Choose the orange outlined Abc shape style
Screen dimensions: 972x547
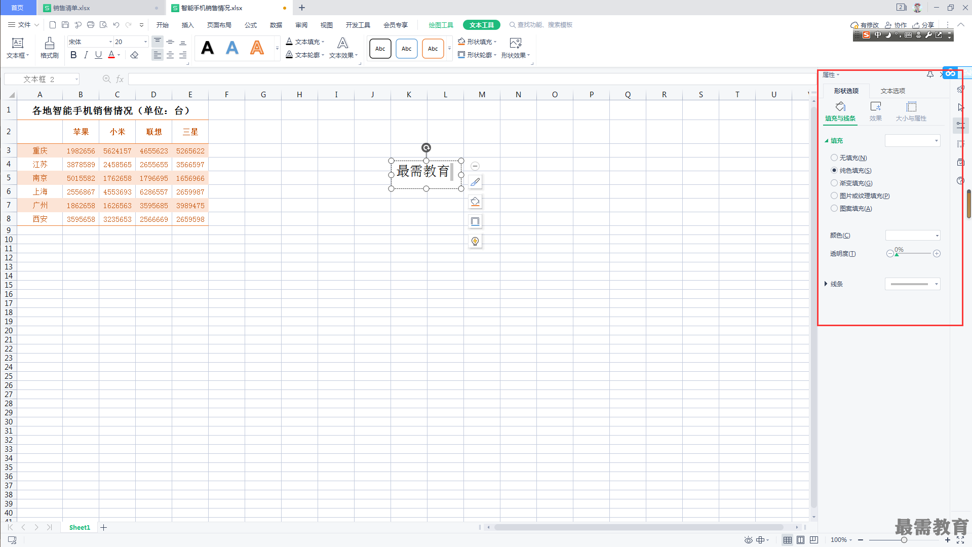pyautogui.click(x=433, y=49)
